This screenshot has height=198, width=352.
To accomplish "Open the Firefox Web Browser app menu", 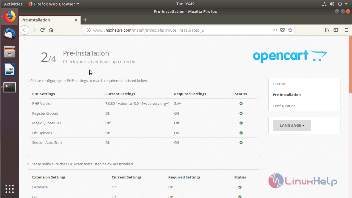I will click(x=54, y=4).
